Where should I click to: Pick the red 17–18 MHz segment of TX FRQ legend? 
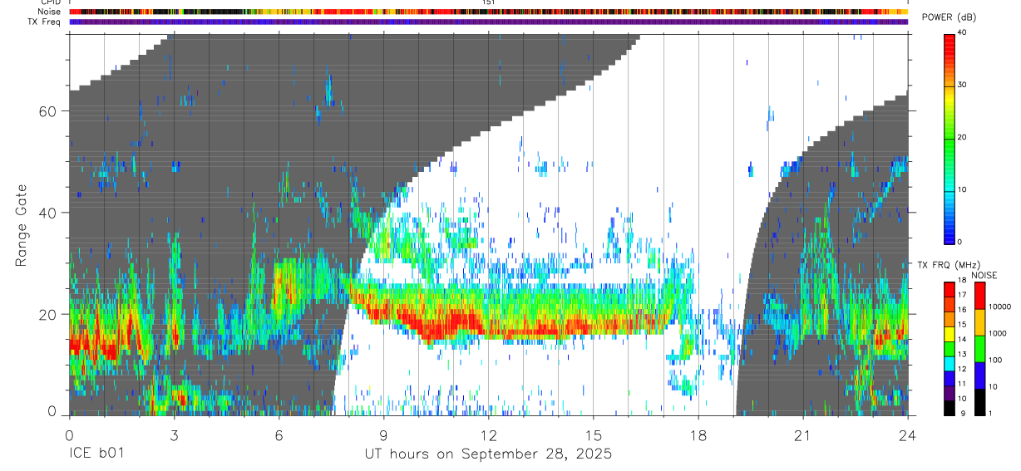point(949,290)
